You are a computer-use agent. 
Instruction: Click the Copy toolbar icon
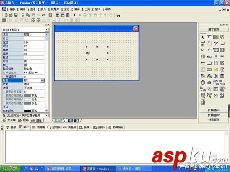coord(28,15)
